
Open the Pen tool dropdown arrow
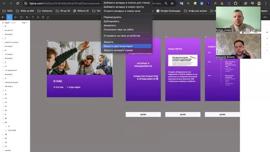point(29,17)
